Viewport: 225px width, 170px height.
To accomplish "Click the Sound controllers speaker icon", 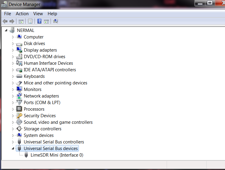I will (19, 122).
